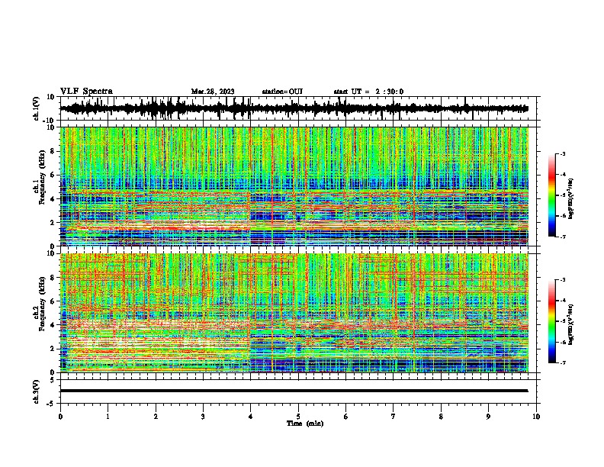Click the "-5" tick on ch.3(V) axis
Viewport: 604px width, 467px height.
pos(52,404)
